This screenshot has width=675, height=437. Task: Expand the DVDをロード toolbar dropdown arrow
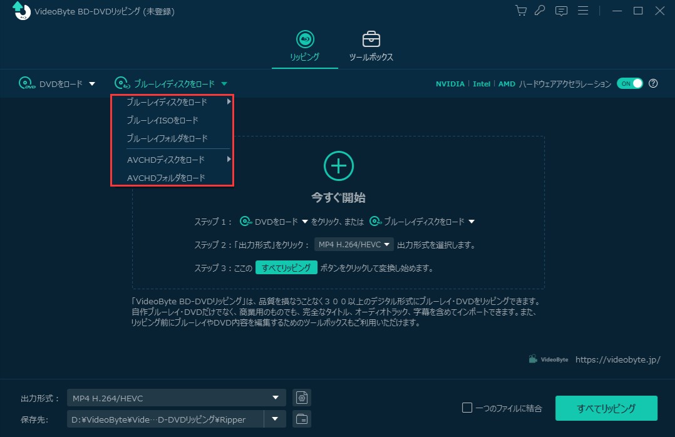click(x=92, y=84)
